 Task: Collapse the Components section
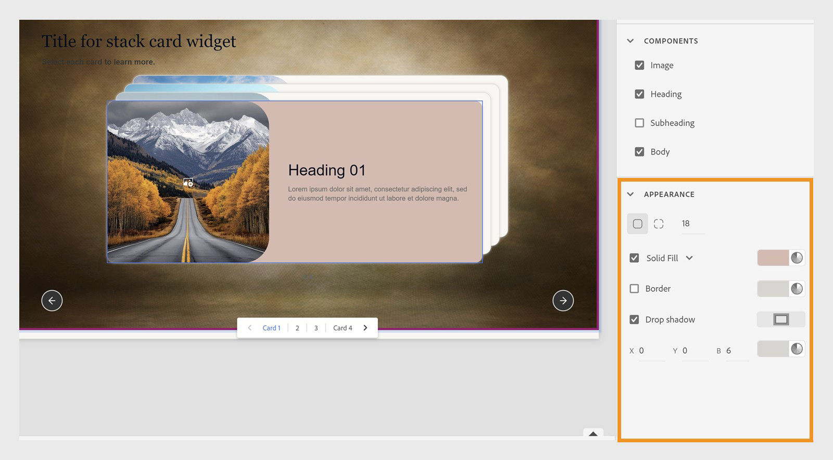coord(630,41)
